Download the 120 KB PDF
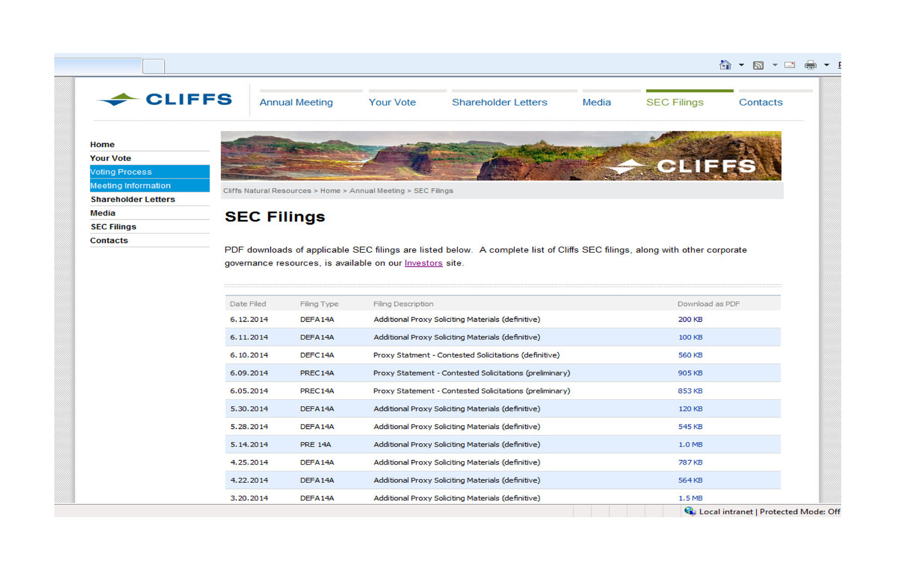This screenshot has width=901, height=583. [x=690, y=409]
